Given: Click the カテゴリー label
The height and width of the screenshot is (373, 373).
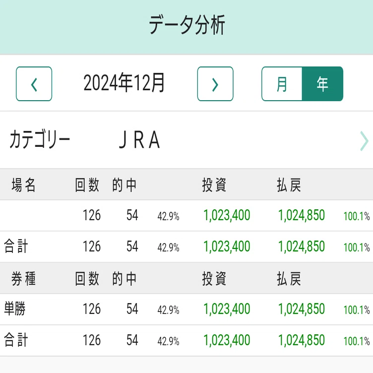Looking at the screenshot, I should 40,139.
